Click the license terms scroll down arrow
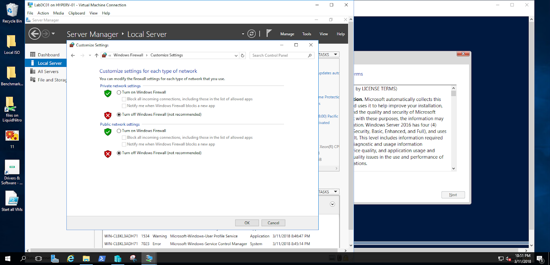The width and height of the screenshot is (550, 265). (x=454, y=169)
